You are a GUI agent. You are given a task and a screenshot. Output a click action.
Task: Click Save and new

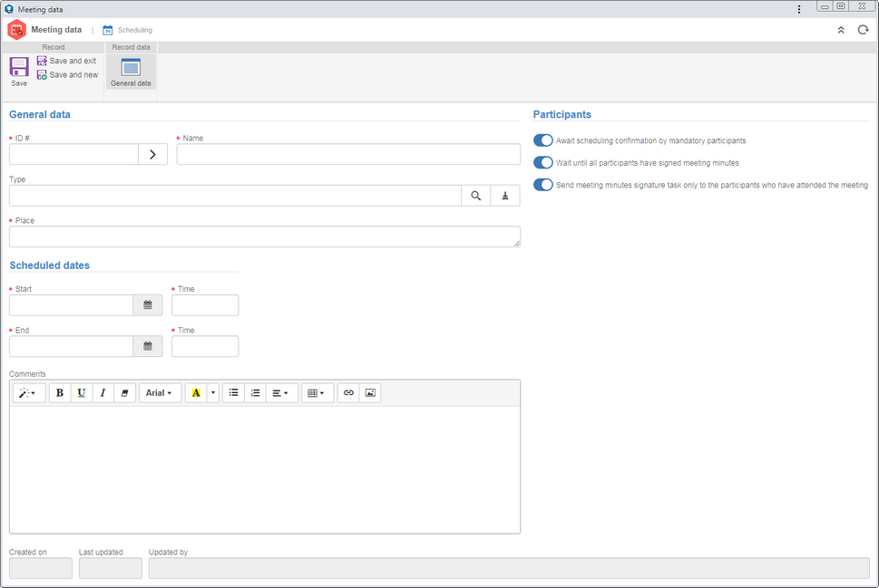(67, 74)
